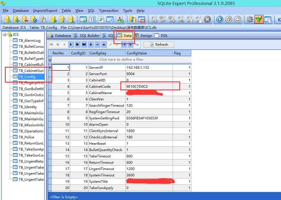This screenshot has width=281, height=200.
Task: Select TB_MissionInfo table in tree
Action: [31, 125]
